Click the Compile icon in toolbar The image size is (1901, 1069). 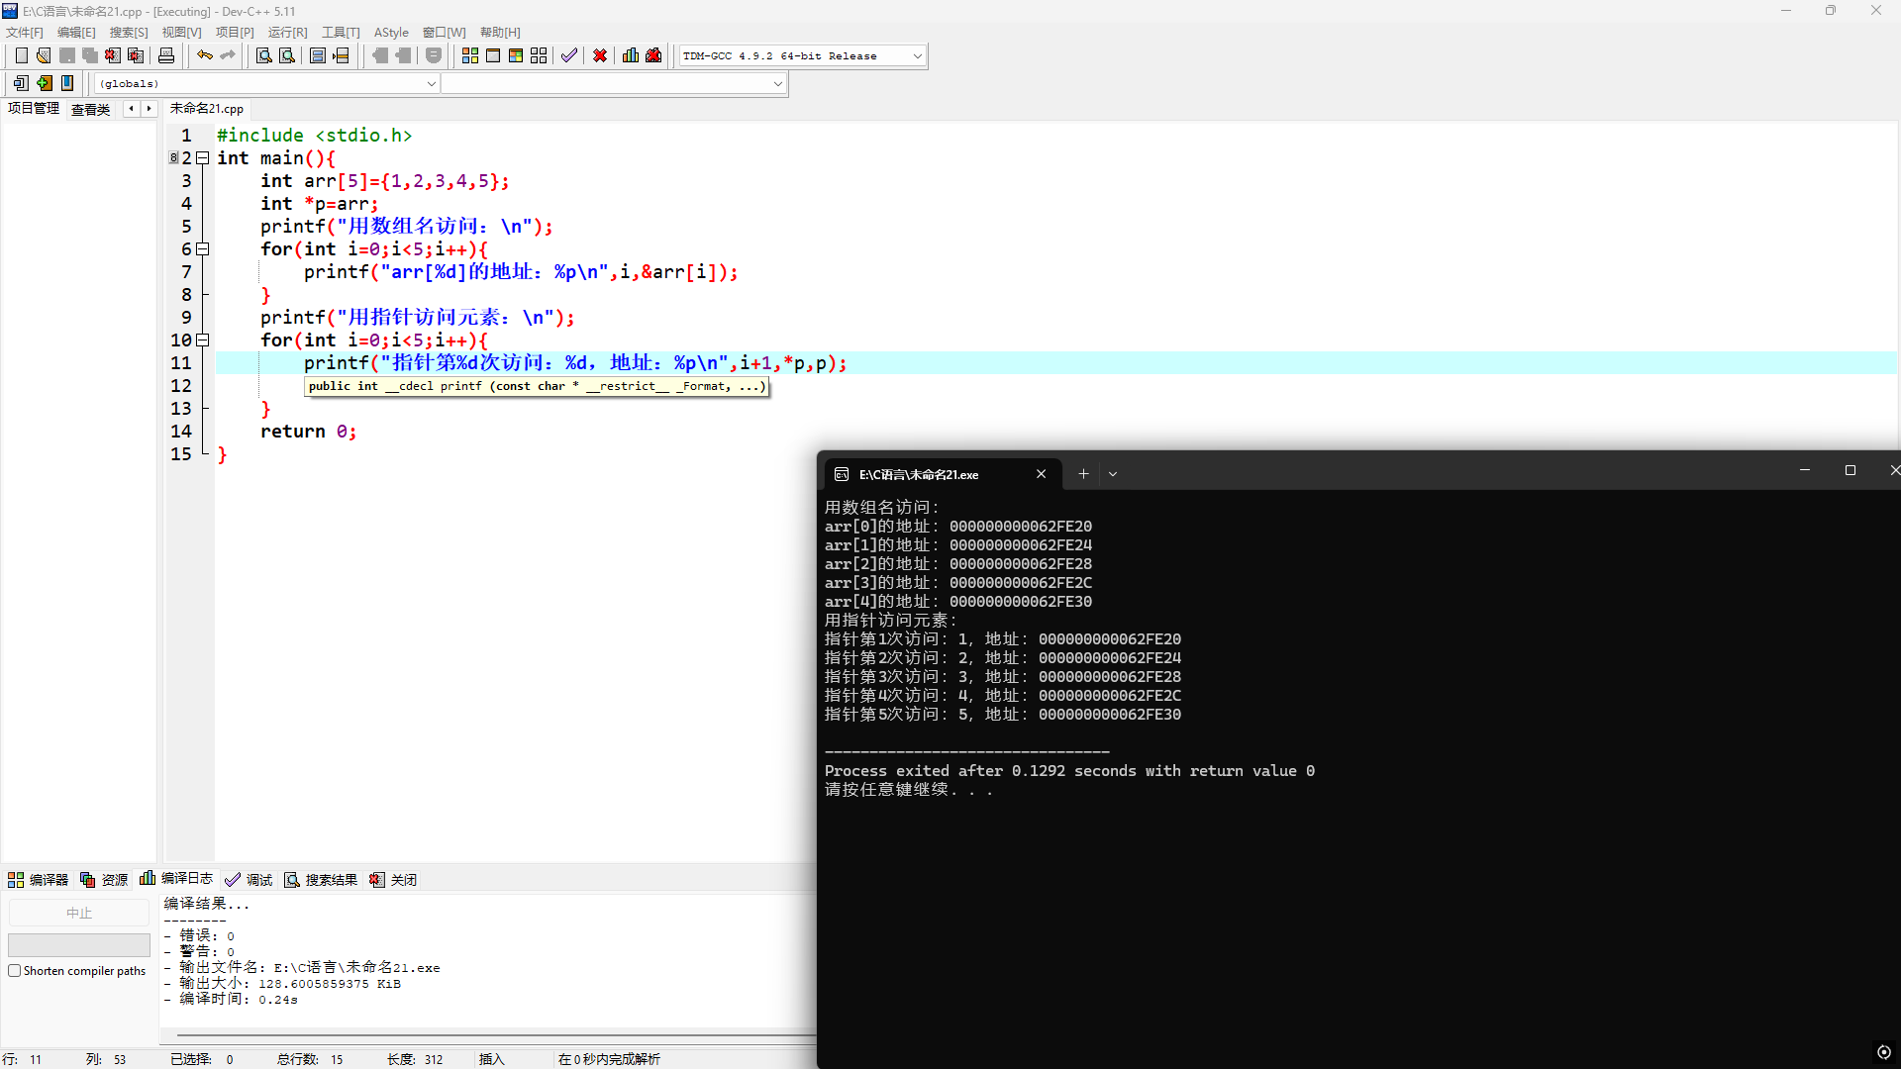coord(470,55)
